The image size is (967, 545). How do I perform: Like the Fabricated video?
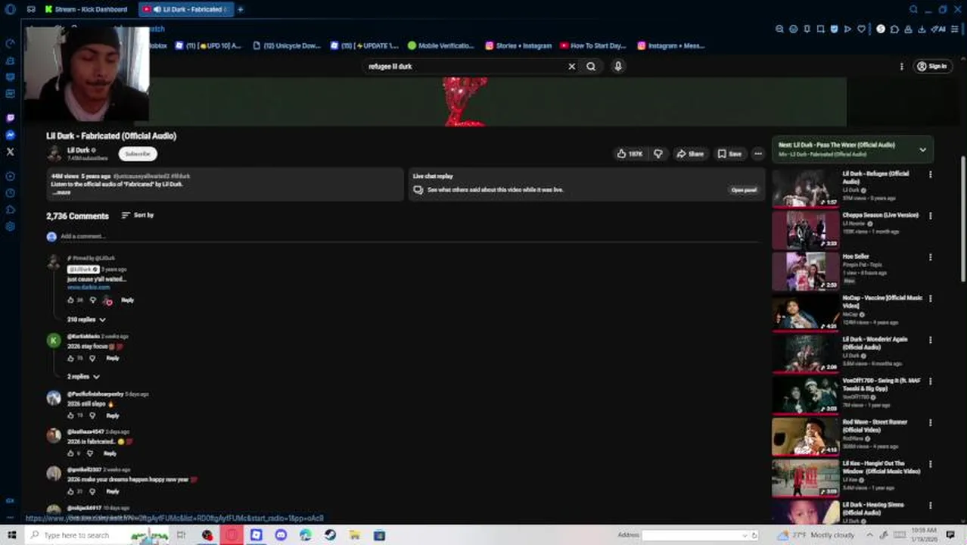click(x=630, y=154)
